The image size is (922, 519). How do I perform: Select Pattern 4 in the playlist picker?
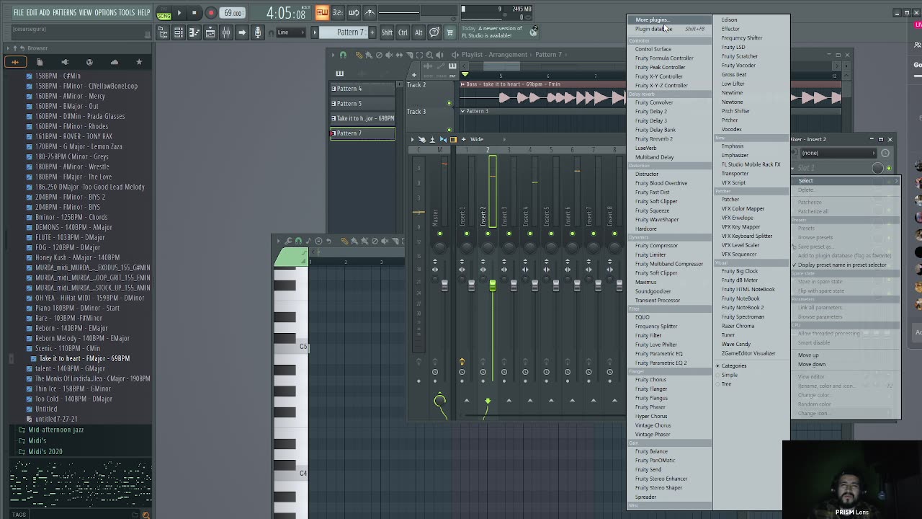(x=362, y=89)
